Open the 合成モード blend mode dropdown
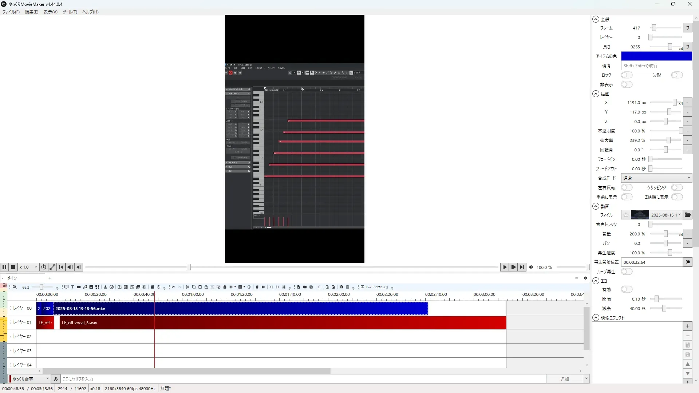 [656, 178]
